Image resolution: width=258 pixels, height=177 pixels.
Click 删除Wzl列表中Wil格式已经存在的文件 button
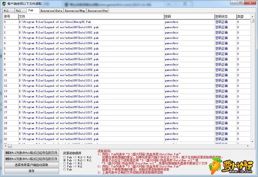click(x=32, y=159)
